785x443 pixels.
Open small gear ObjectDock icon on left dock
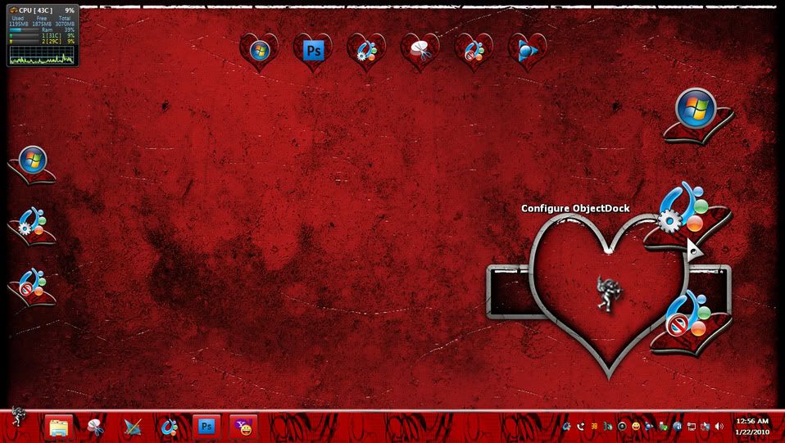coord(33,225)
